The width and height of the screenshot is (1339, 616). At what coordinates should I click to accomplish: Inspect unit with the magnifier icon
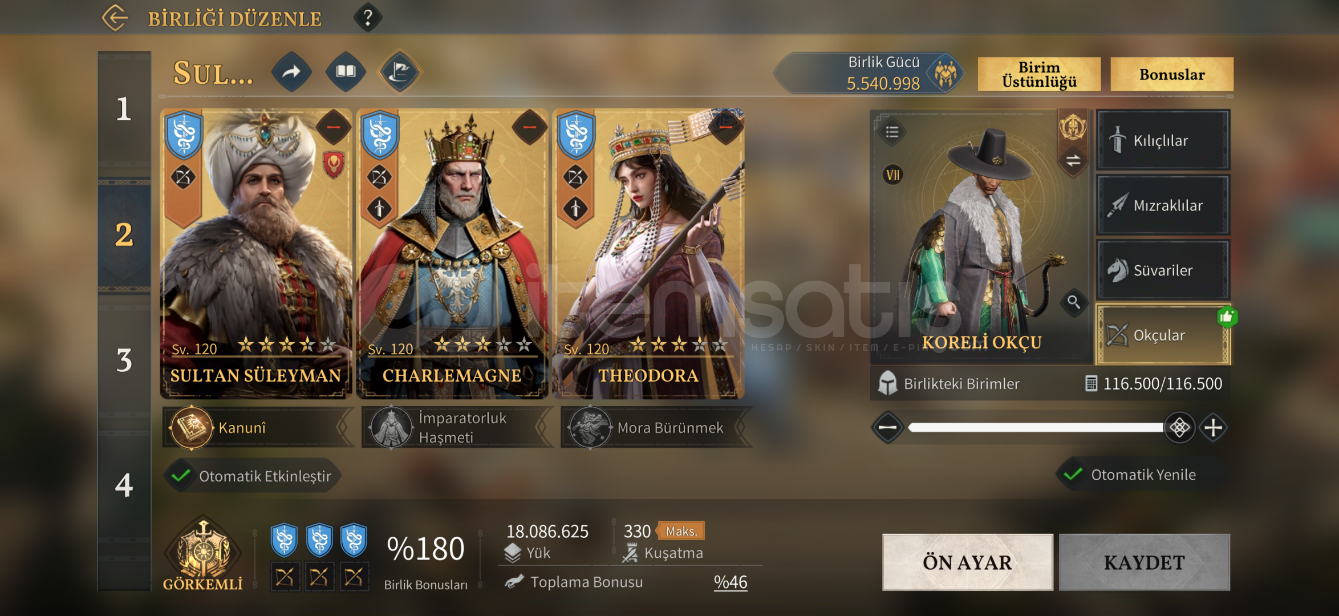1073,302
